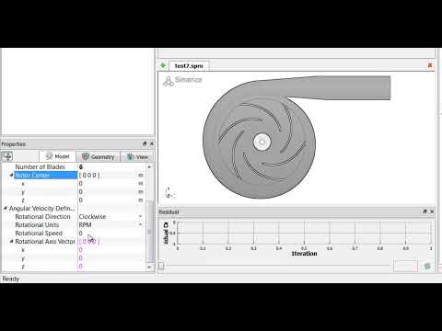Click the impeller hub center in the viewport
This screenshot has width=442, height=331.
(x=262, y=143)
